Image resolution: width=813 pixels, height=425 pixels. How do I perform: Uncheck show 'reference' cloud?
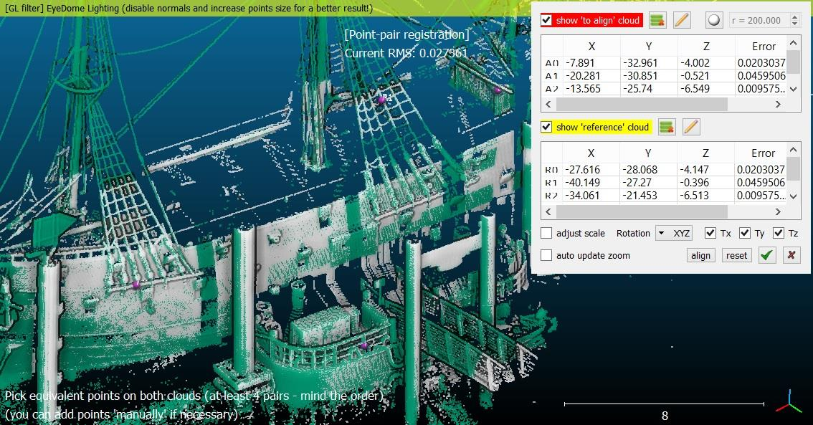(x=546, y=127)
